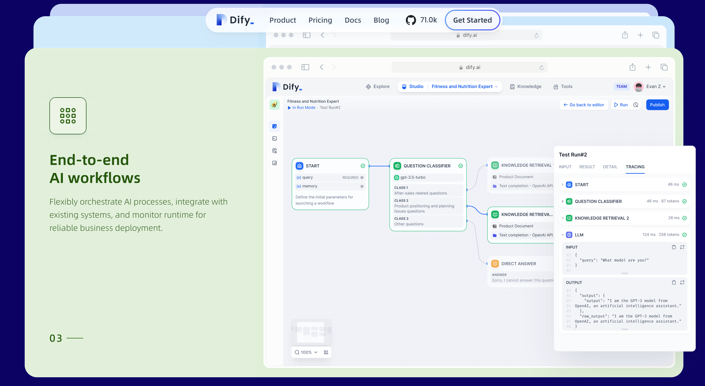Click the Publish button
This screenshot has width=705, height=386.
pos(657,105)
